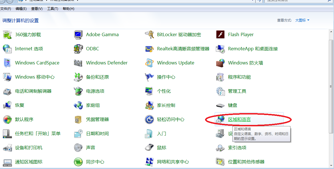Viewport: 334px width, 169px height.
Task: Open the 帮助(H) menu
Action: (69, 9)
